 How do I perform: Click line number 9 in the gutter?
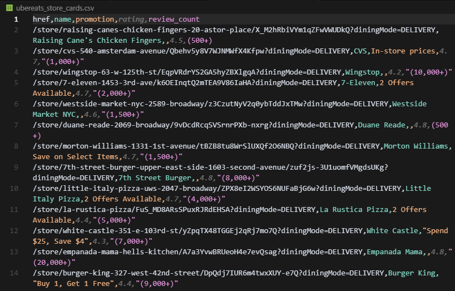pos(16,167)
